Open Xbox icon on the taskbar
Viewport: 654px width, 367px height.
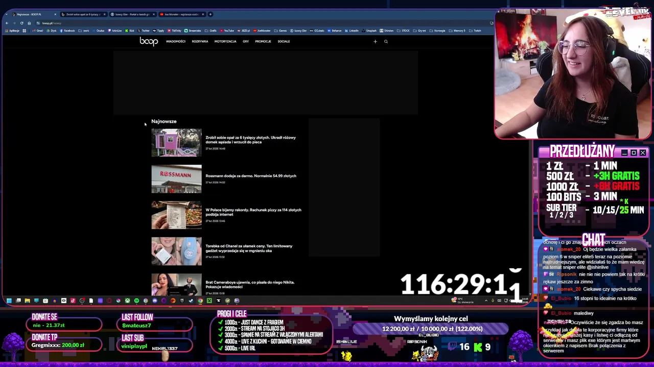(127, 301)
